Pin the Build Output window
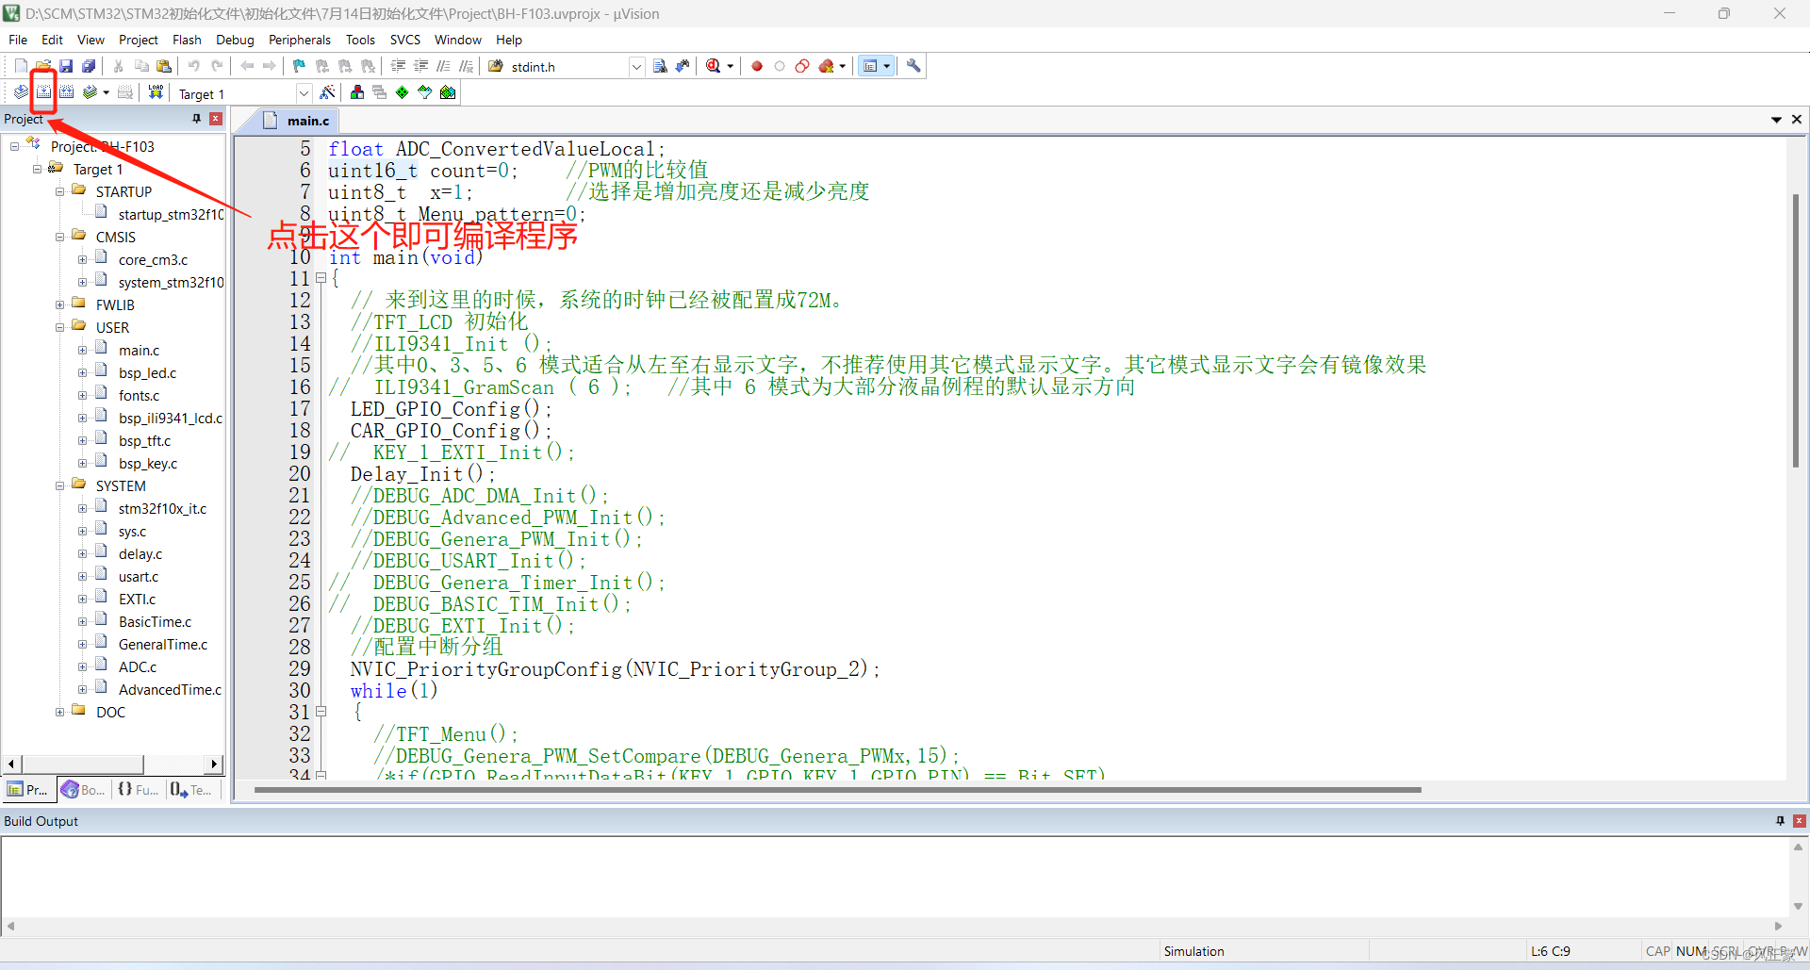 point(1780,821)
